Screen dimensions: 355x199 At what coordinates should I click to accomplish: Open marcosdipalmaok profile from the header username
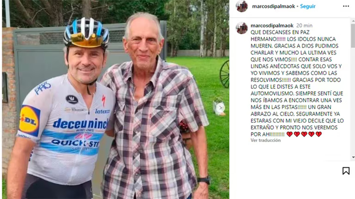coord(273,6)
